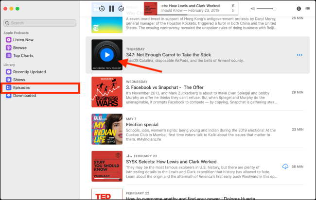Download the SYSK Selects episode via cloud icon
Image resolution: width=316 pixels, height=200 pixels.
285,167
